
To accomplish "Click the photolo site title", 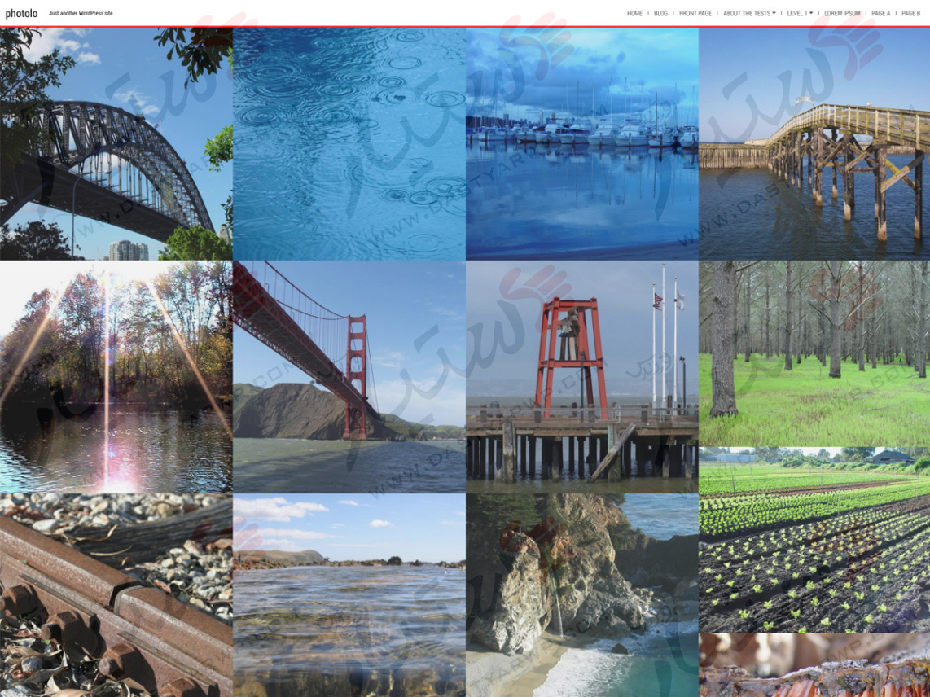I will pos(21,14).
